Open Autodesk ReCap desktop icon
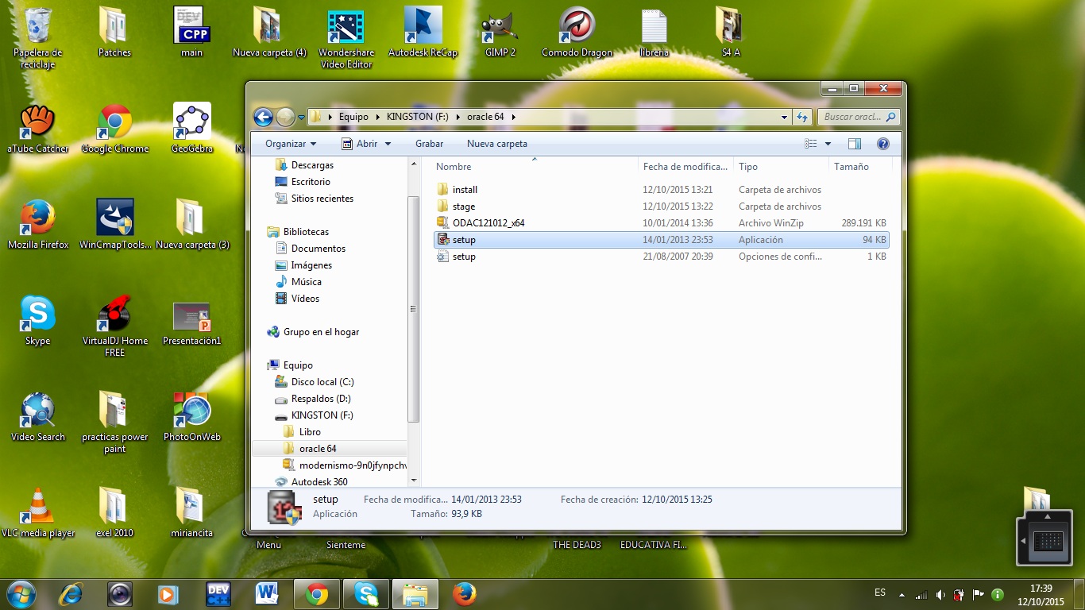This screenshot has width=1085, height=610. pyautogui.click(x=422, y=24)
